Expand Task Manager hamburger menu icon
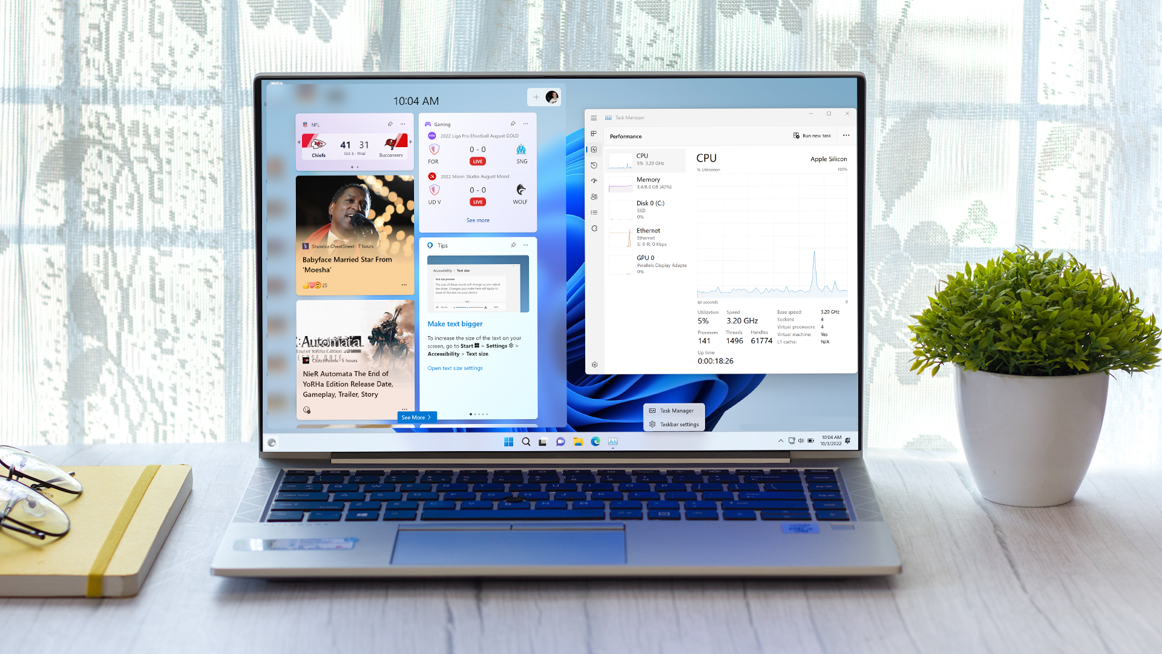Viewport: 1162px width, 654px height. [x=594, y=117]
